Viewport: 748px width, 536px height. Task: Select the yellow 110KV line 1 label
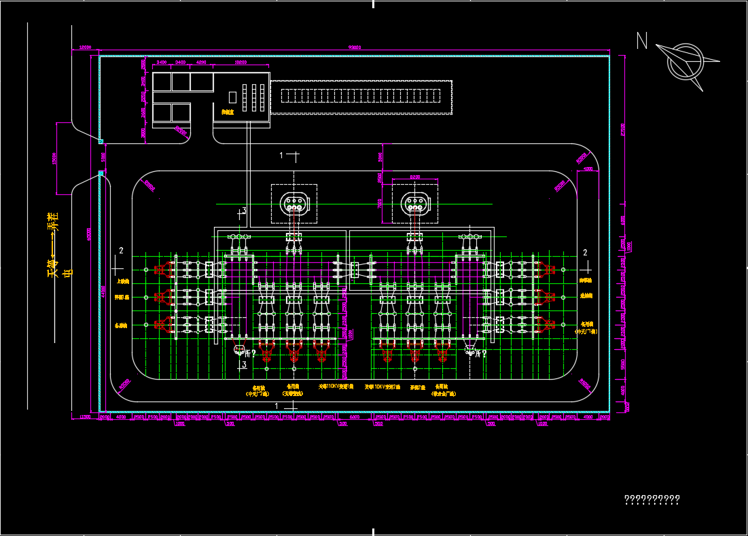[336, 387]
